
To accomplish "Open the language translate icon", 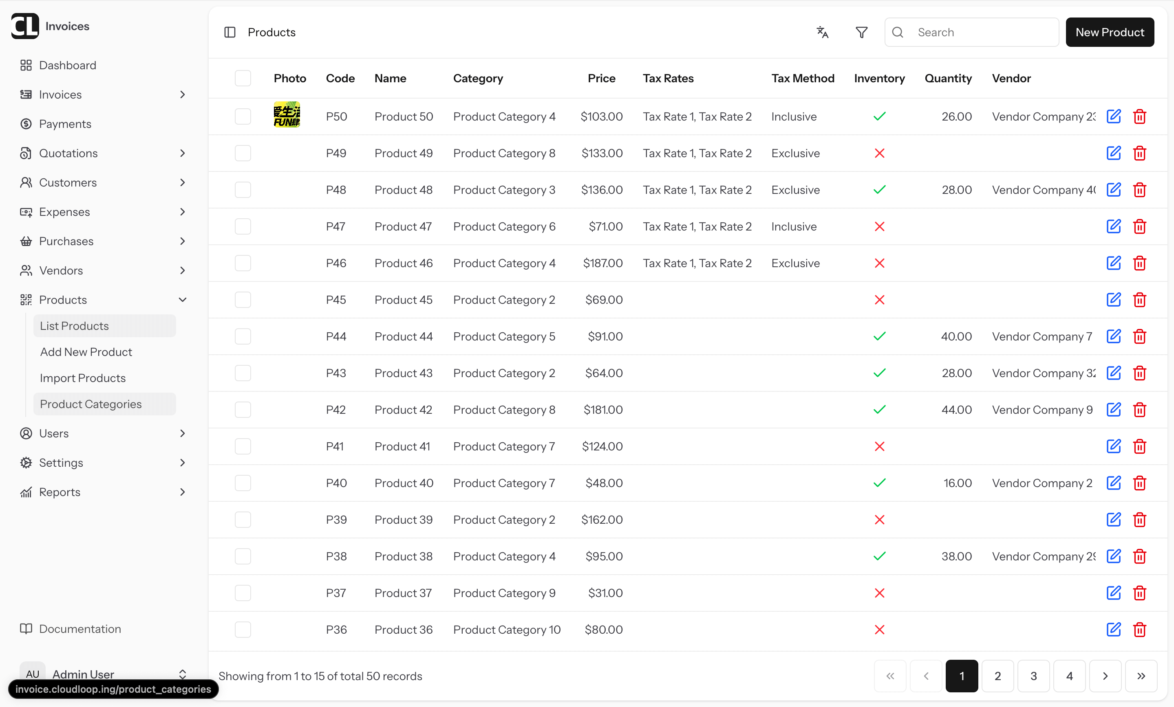I will coord(822,32).
